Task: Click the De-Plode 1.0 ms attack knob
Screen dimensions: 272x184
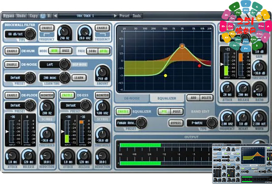Action: click(x=12, y=157)
